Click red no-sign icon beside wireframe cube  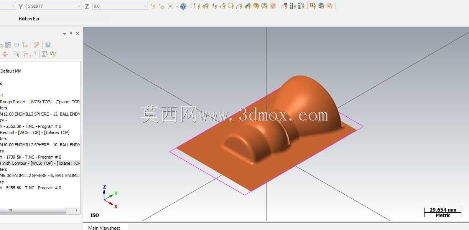pyautogui.click(x=273, y=6)
